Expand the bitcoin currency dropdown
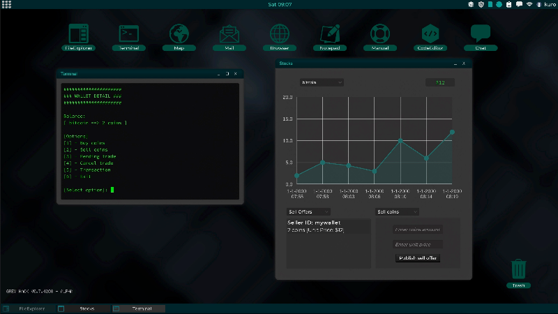This screenshot has height=314, width=558. pyautogui.click(x=321, y=82)
